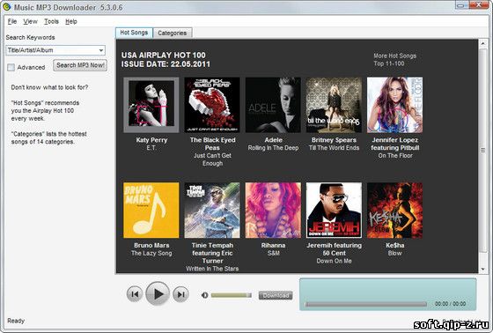493x333 pixels.
Task: Open the More Hot Songs Top 11-100 link
Action: point(395,60)
